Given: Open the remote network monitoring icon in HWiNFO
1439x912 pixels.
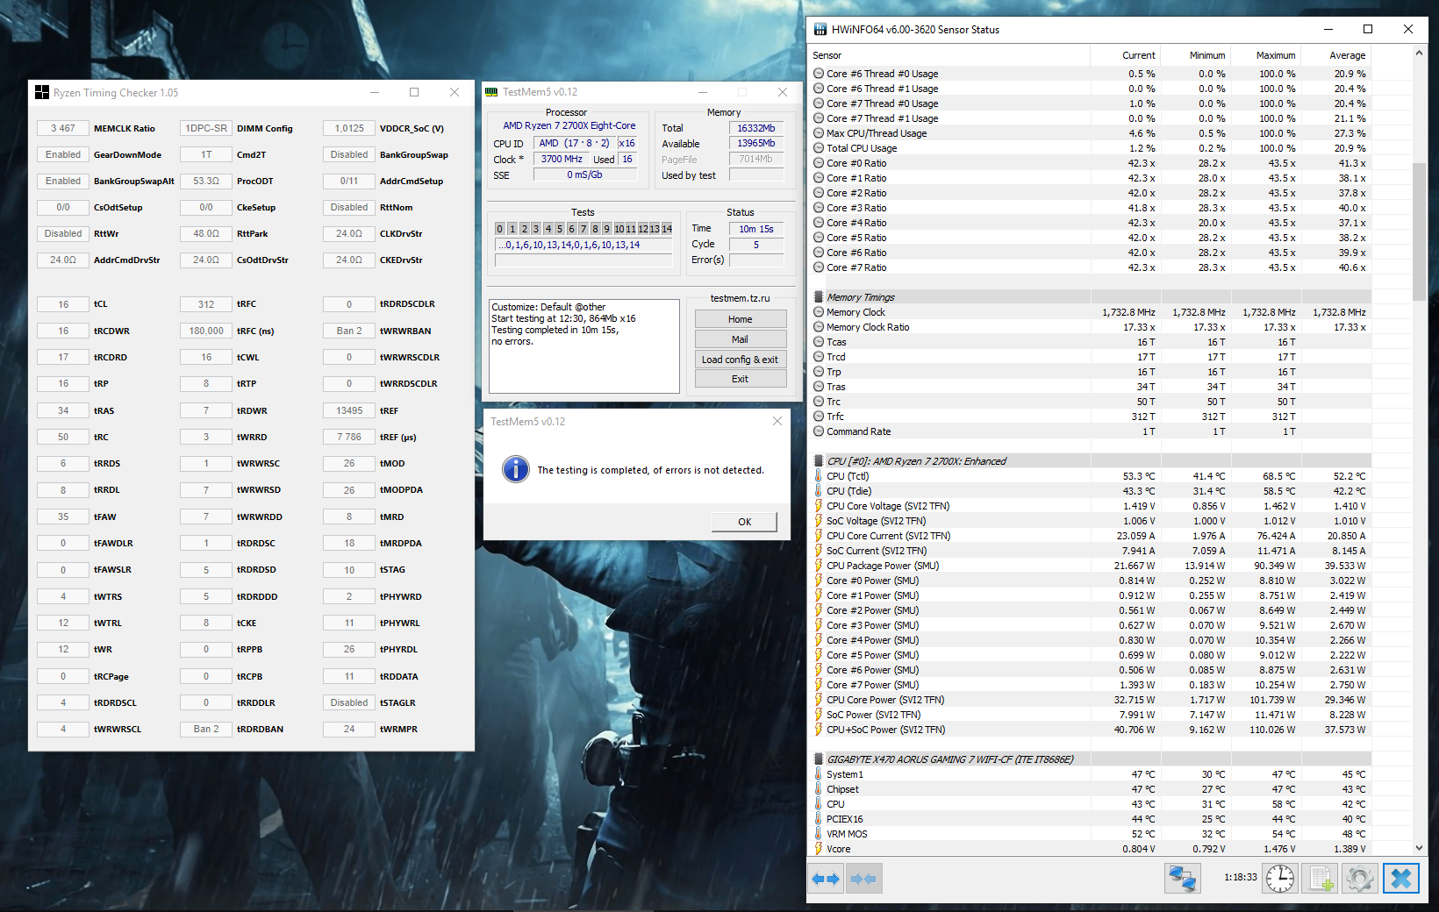Looking at the screenshot, I should (x=1183, y=878).
